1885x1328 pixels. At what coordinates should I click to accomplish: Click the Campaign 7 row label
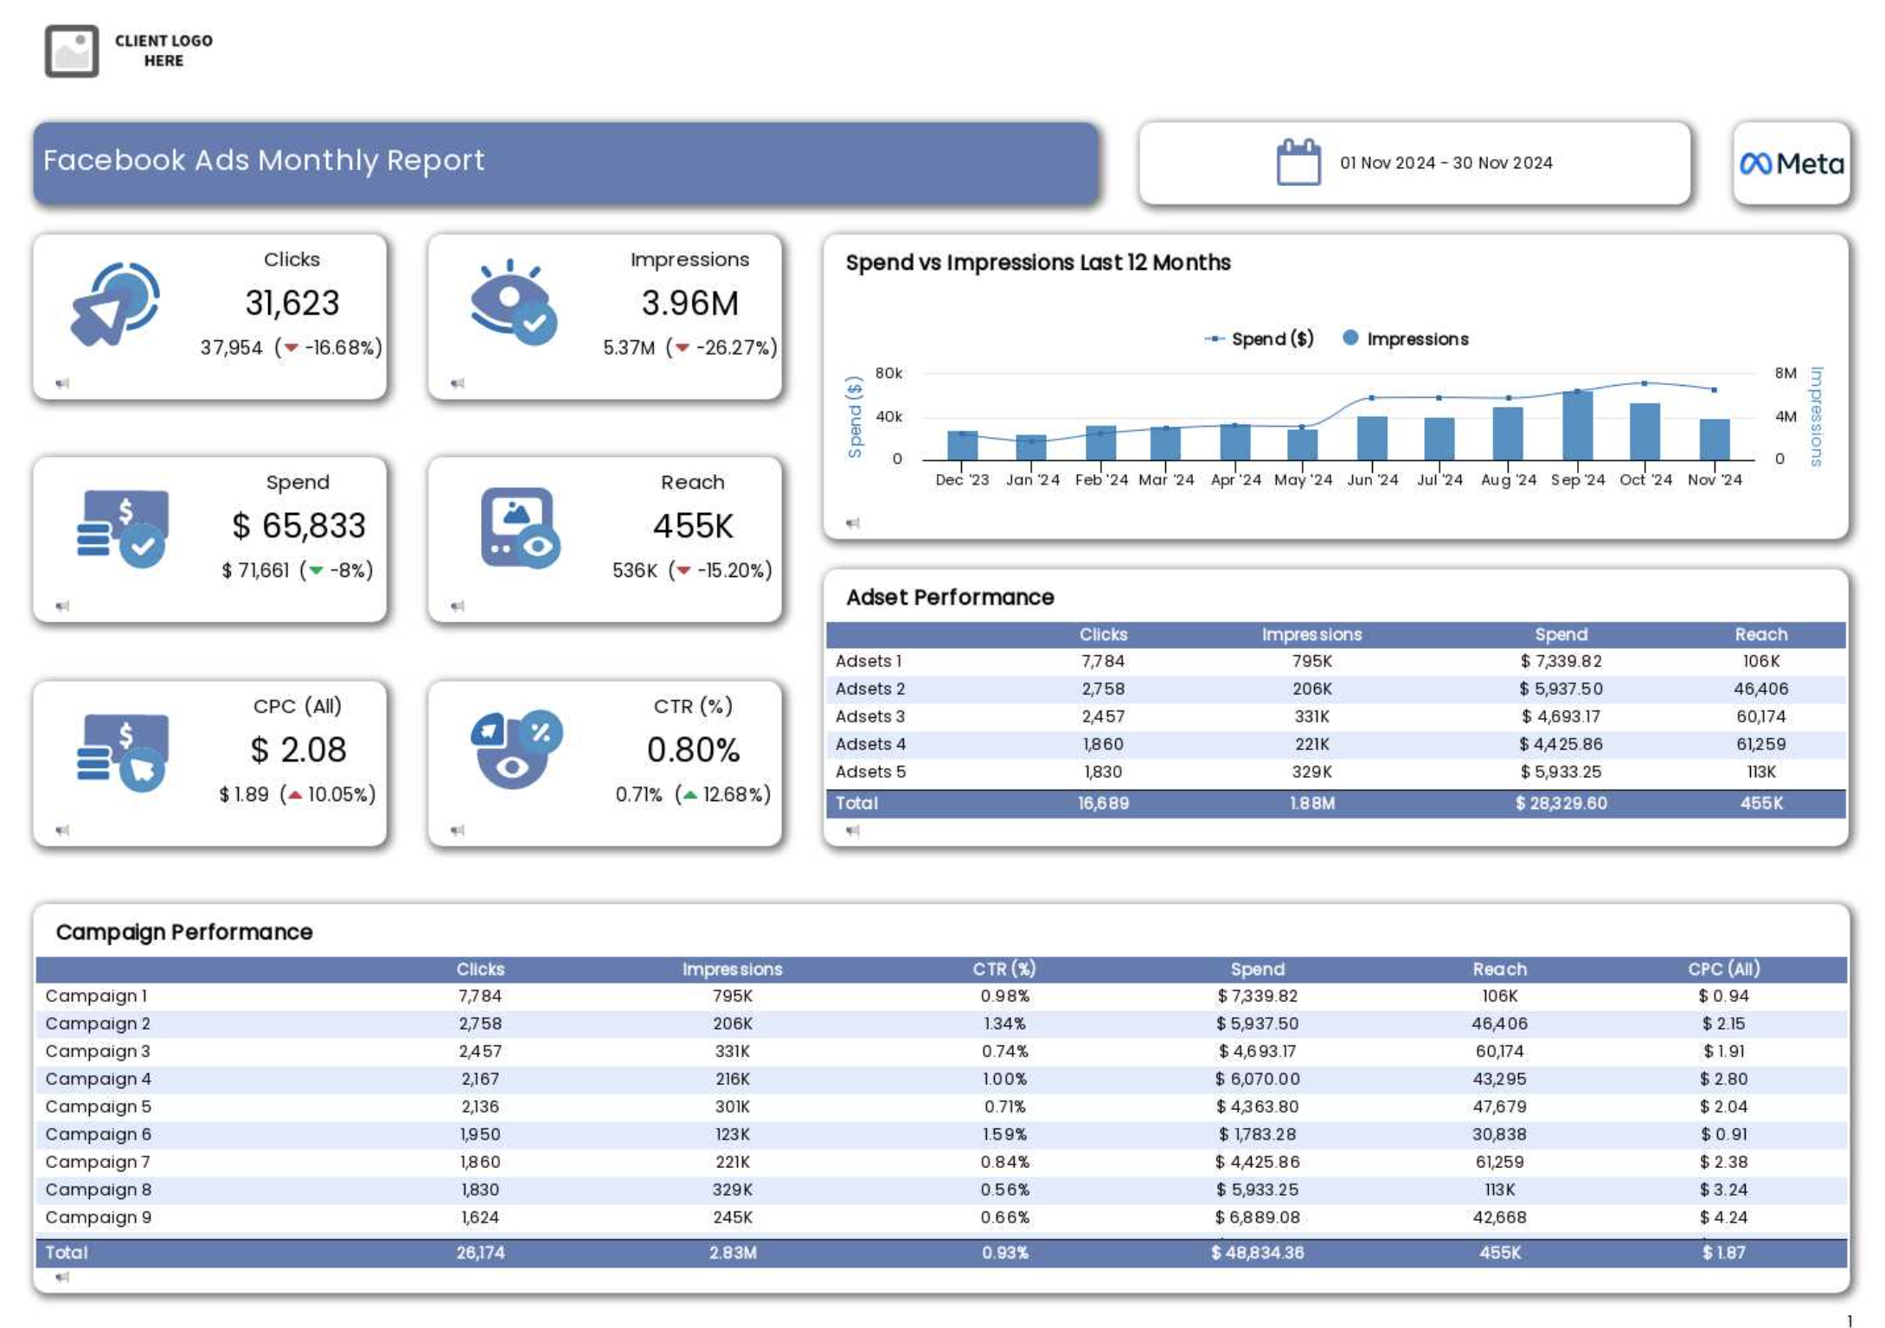[98, 1162]
